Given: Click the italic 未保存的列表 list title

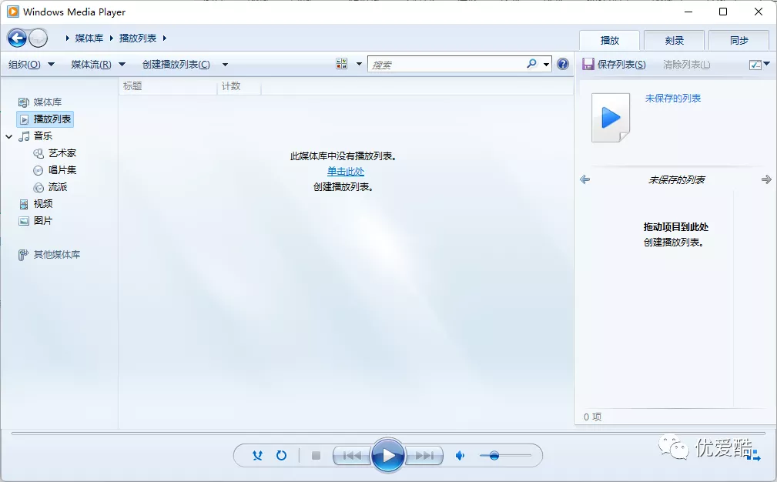Looking at the screenshot, I should tap(676, 180).
